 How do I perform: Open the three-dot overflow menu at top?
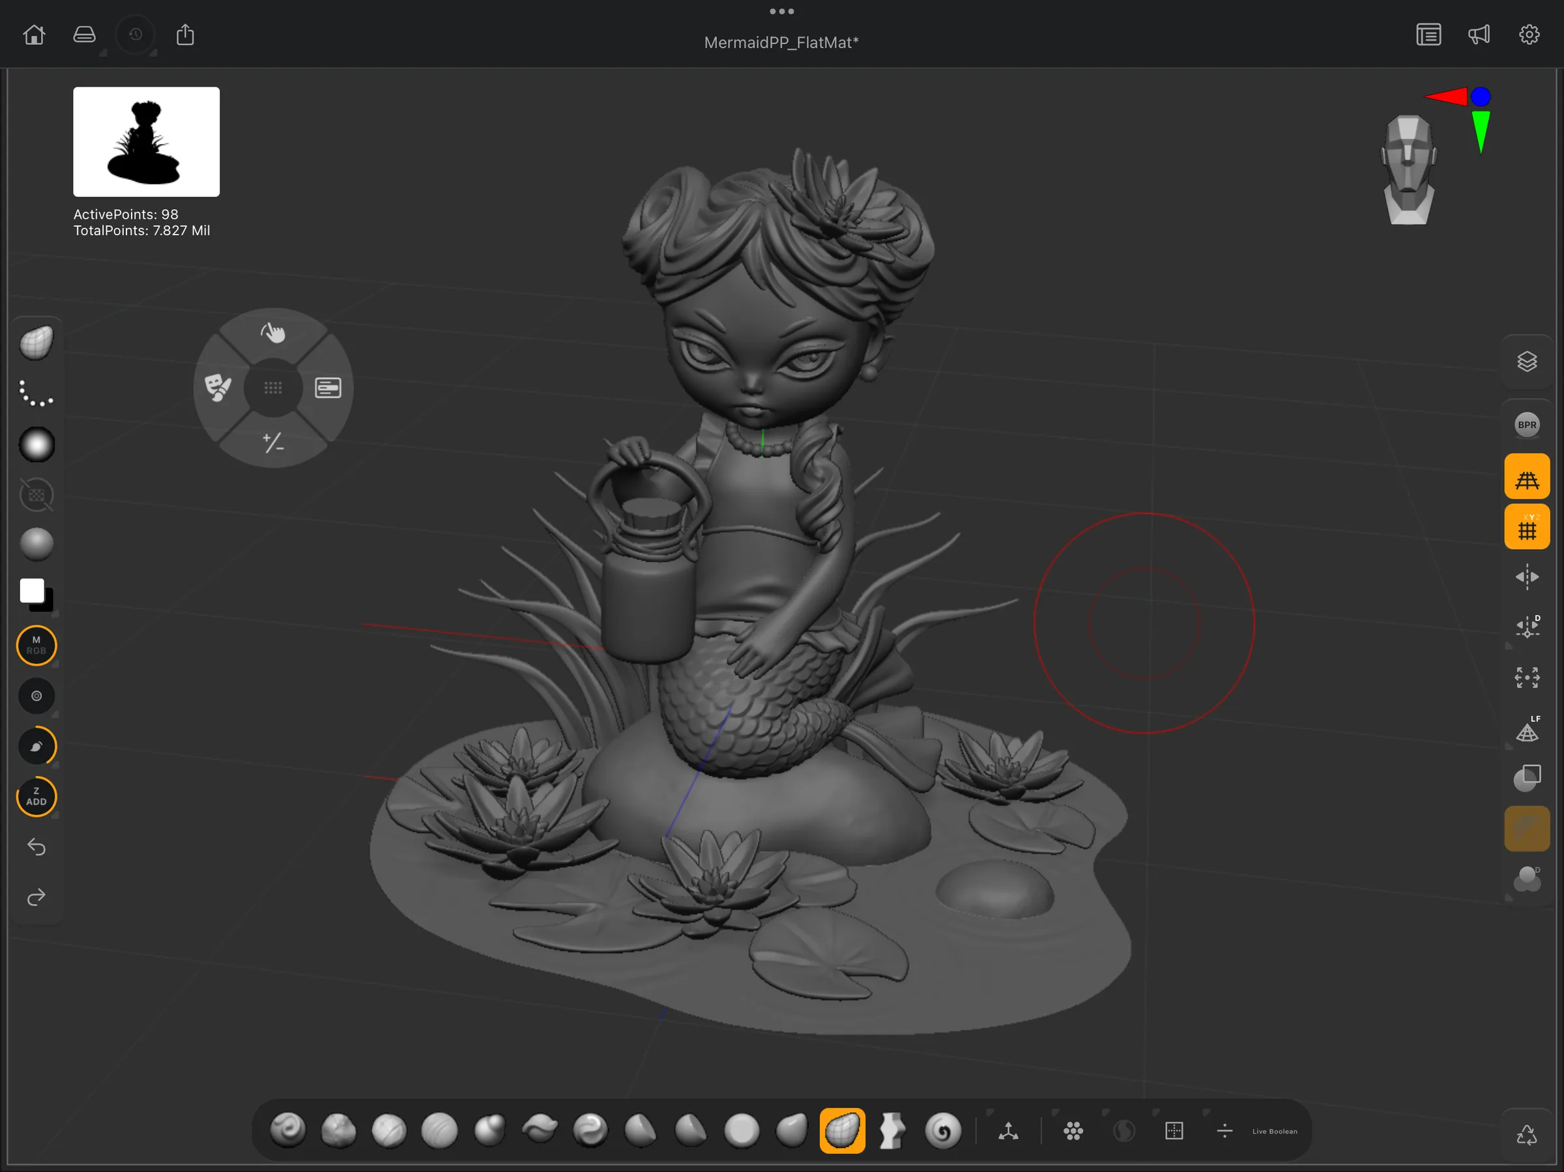781,10
